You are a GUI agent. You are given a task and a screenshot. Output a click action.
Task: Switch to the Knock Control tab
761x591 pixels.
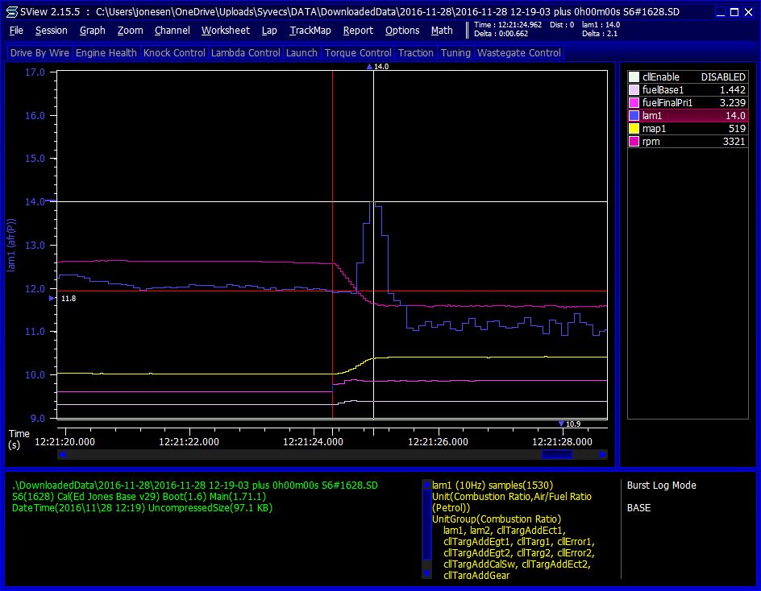click(173, 53)
